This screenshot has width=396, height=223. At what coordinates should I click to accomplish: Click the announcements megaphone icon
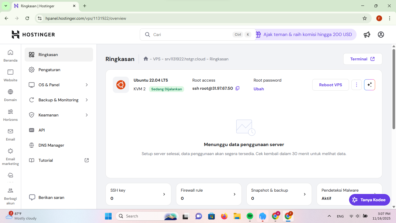(367, 34)
